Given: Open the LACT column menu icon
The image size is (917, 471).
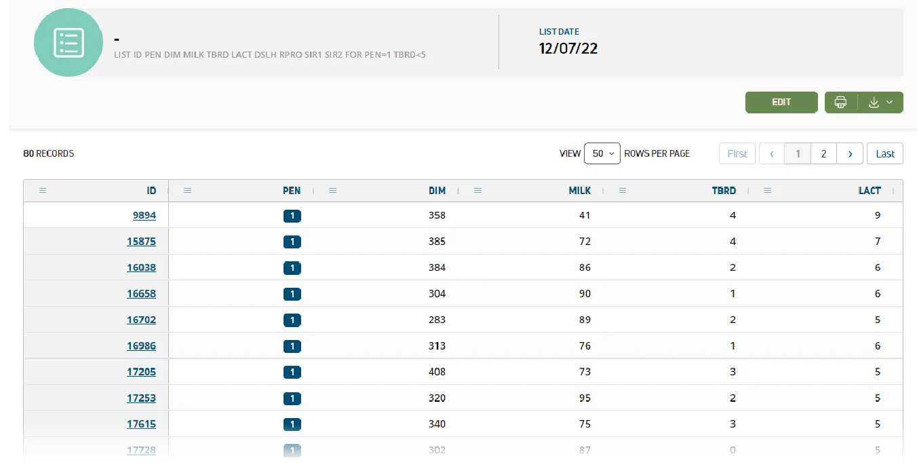Looking at the screenshot, I should click(768, 191).
